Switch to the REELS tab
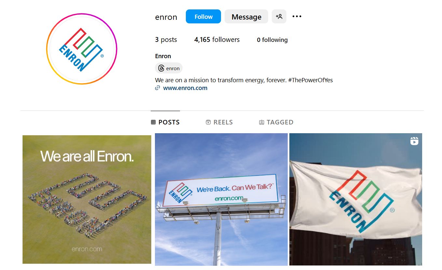The image size is (442, 270). pyautogui.click(x=219, y=122)
